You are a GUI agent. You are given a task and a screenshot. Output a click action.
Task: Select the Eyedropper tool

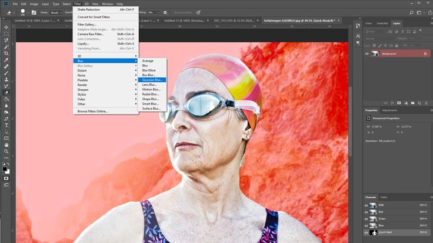tap(6, 60)
